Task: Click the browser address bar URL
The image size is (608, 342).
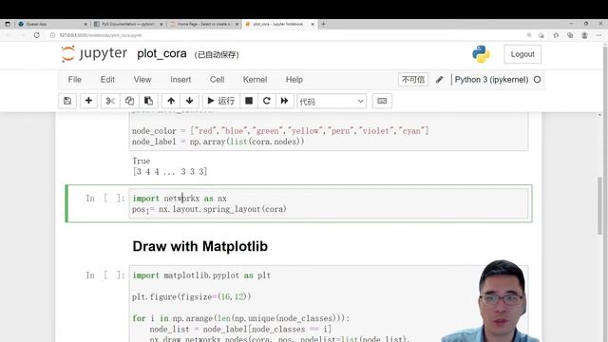Action: coord(101,35)
